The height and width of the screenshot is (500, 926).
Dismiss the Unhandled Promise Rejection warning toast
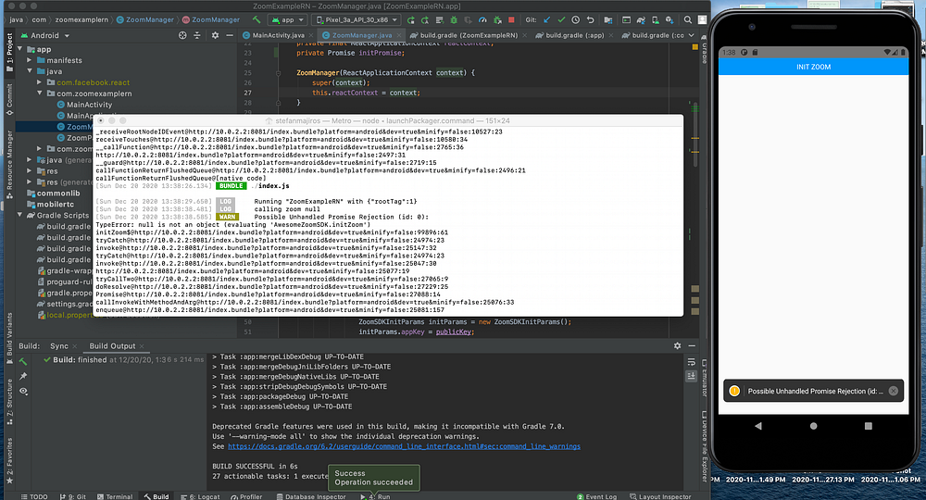[x=894, y=391]
